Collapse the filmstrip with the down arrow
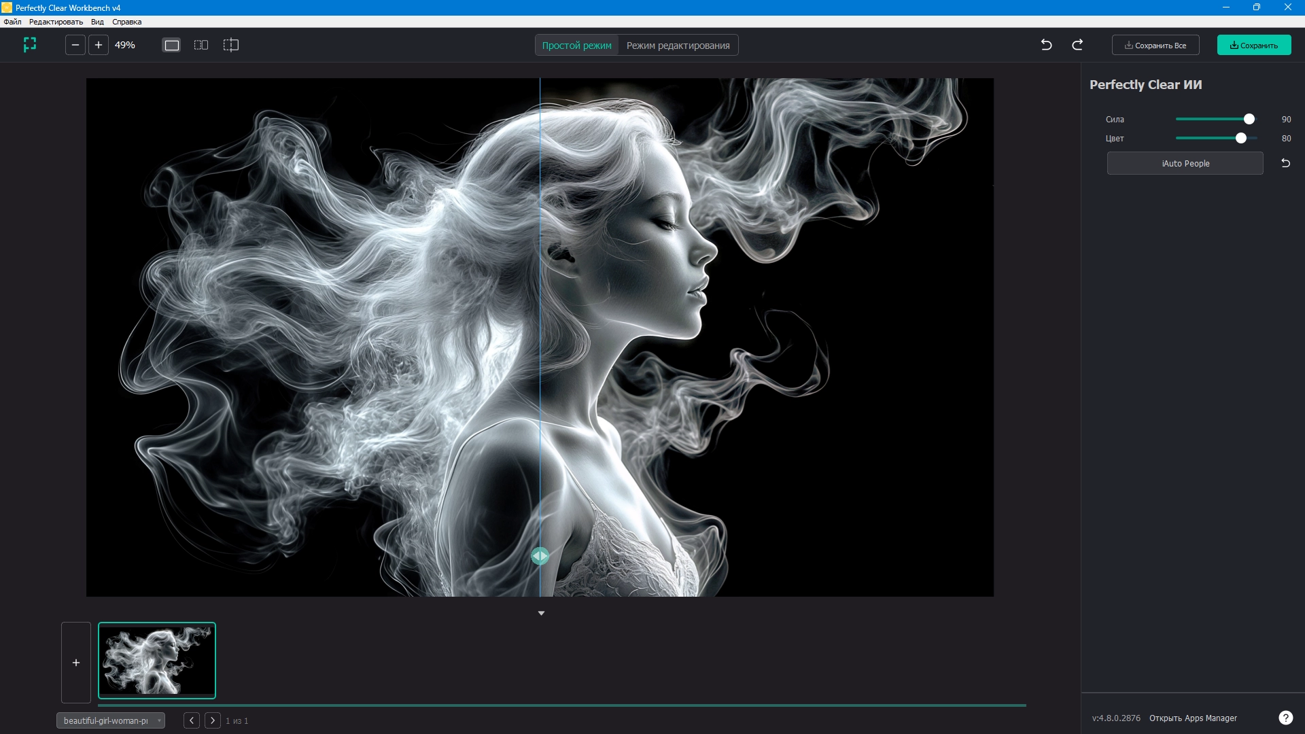Viewport: 1305px width, 734px height. click(542, 613)
